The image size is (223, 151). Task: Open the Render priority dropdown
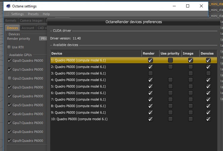tap(43, 39)
